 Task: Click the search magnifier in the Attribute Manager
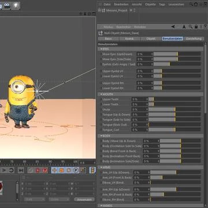191,27
